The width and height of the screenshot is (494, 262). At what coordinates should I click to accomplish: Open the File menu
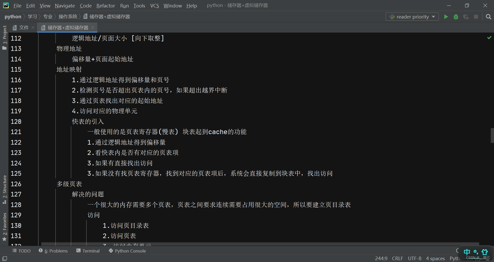[17, 6]
